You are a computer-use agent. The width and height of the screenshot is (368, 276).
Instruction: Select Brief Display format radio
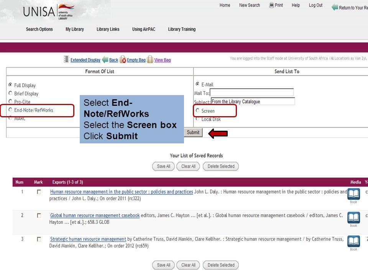point(10,93)
